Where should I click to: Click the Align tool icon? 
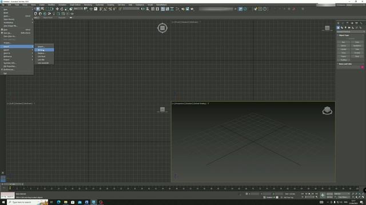tap(148, 9)
